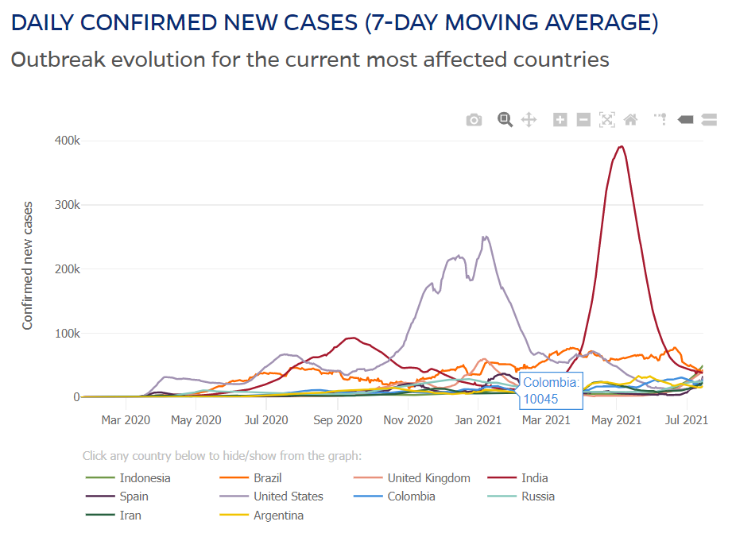Toggle spike lines icon
This screenshot has height=537, width=732.
coord(660,119)
